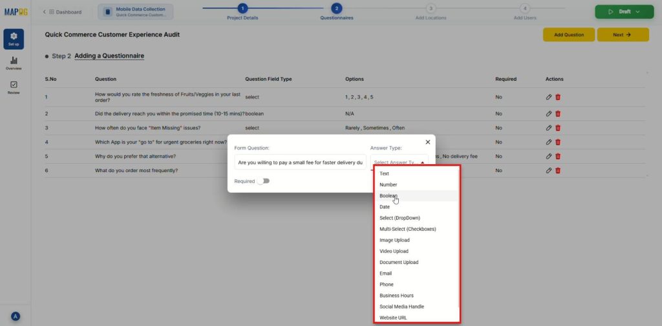The height and width of the screenshot is (326, 662).
Task: Choose Document Upload answer type
Action: (x=416, y=262)
